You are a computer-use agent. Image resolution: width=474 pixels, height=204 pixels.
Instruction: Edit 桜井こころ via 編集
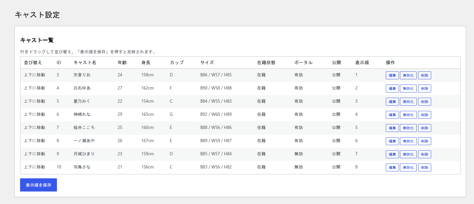[x=392, y=128]
